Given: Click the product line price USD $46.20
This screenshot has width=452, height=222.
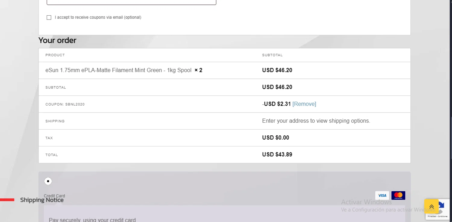Looking at the screenshot, I should 277,70.
